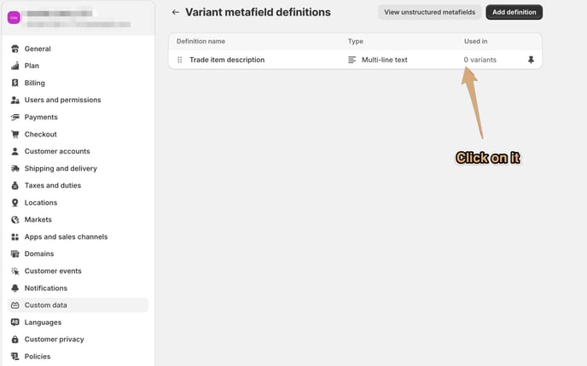Click the store avatar icon
Image resolution: width=587 pixels, height=366 pixels.
tap(14, 18)
